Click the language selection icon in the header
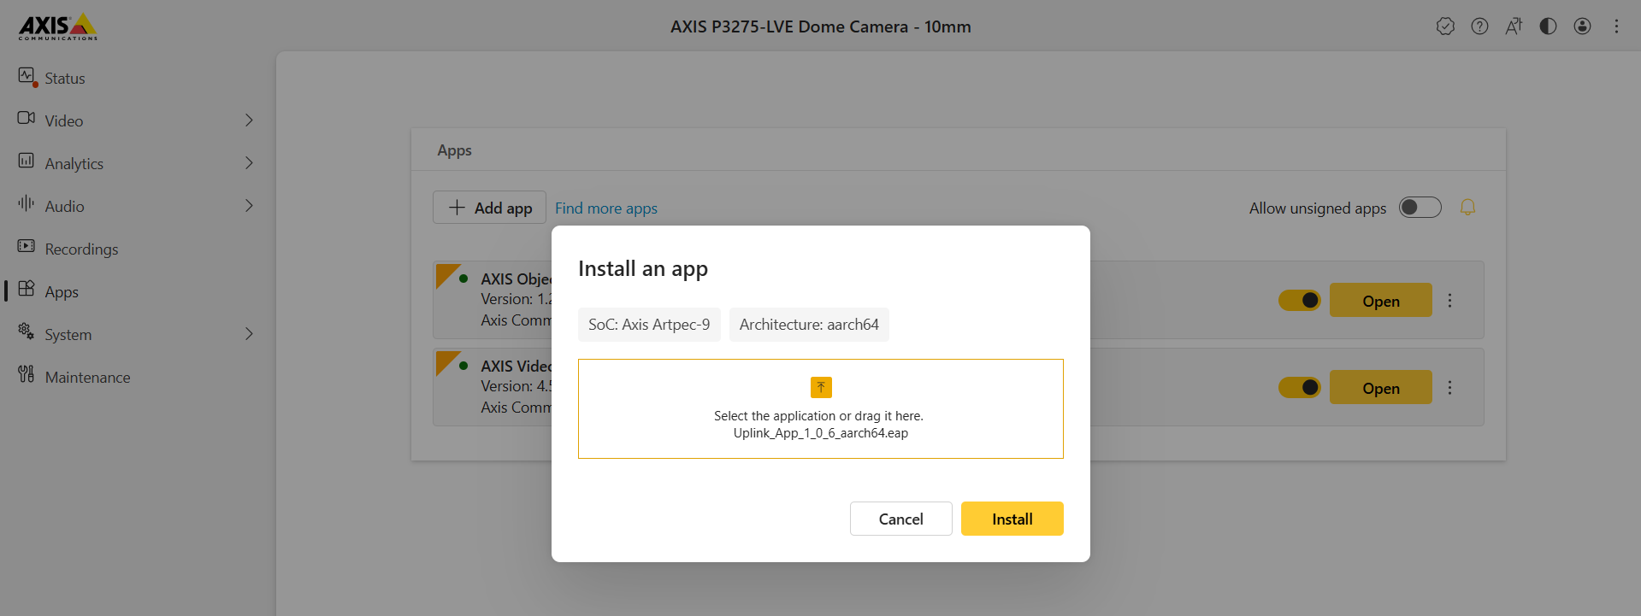Screen dimensions: 1641x616 coord(1514,26)
